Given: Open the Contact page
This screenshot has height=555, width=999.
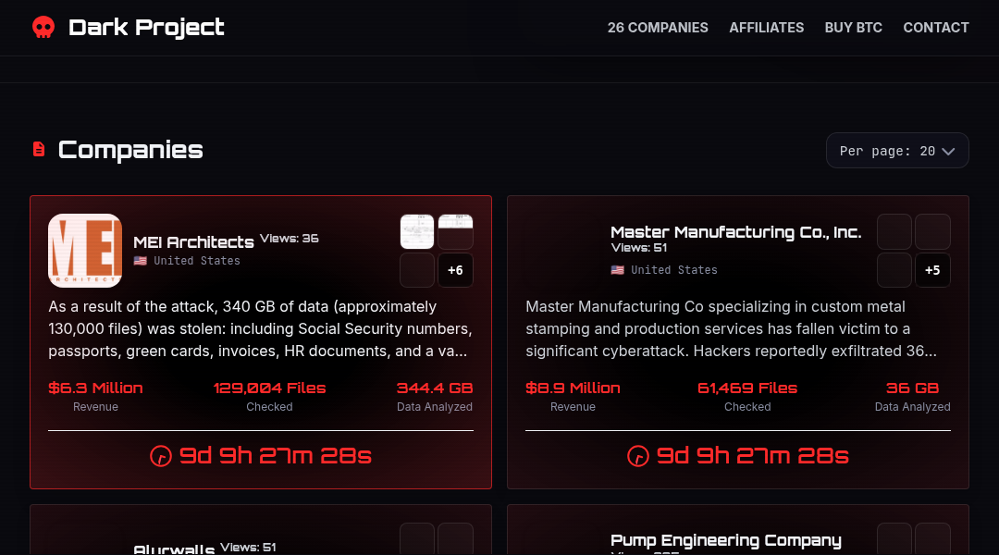Looking at the screenshot, I should (936, 28).
